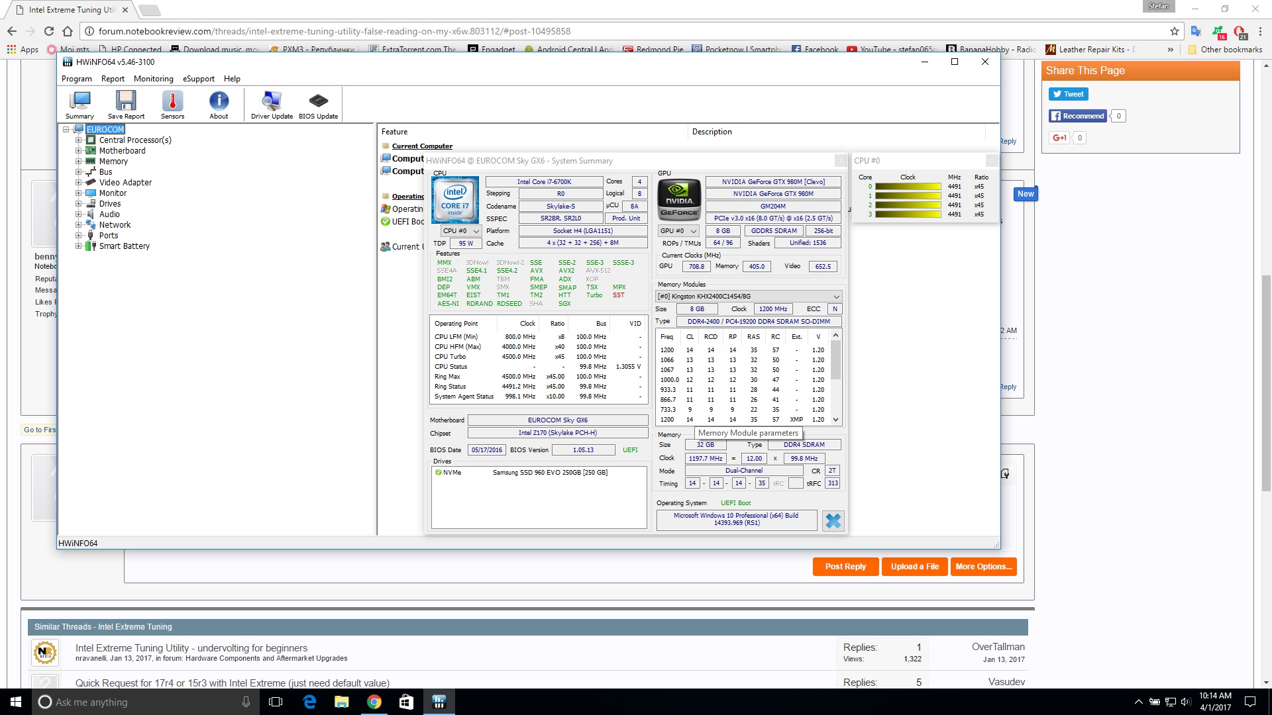1272x715 pixels.
Task: Open the Other bookmarks folder
Action: 1226,49
